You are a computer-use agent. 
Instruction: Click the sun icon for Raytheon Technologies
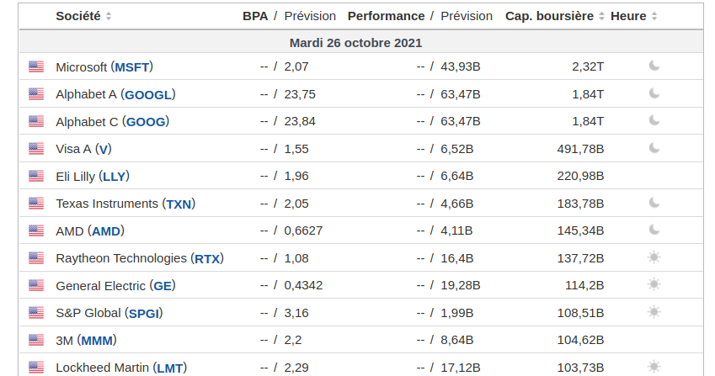654,257
